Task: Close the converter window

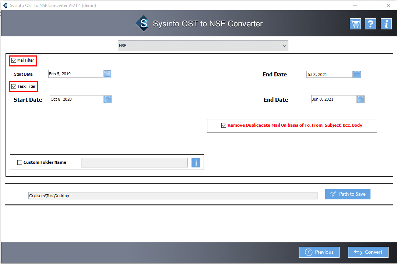Action: pos(389,6)
